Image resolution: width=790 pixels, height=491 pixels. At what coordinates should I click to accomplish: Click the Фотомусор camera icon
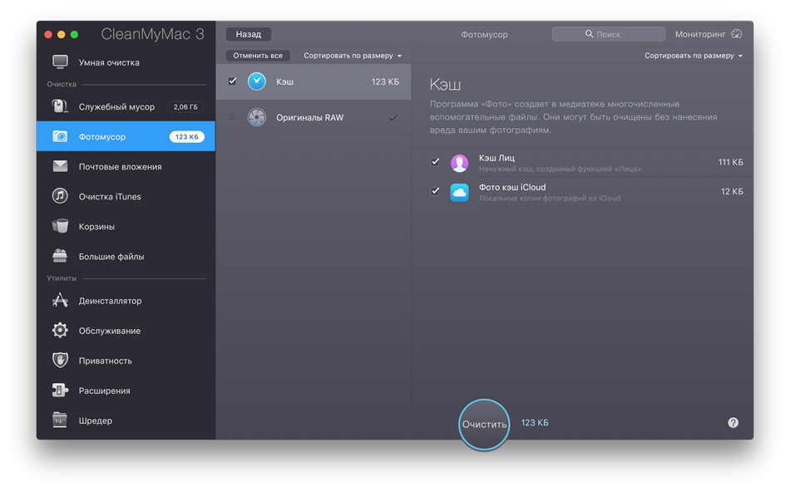pos(60,136)
